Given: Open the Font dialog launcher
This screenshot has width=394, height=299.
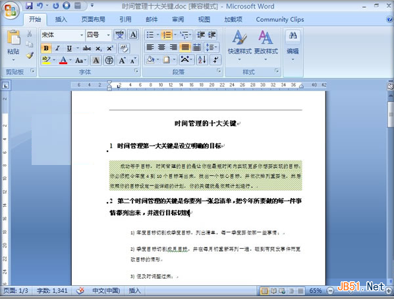Looking at the screenshot, I should coord(136,71).
